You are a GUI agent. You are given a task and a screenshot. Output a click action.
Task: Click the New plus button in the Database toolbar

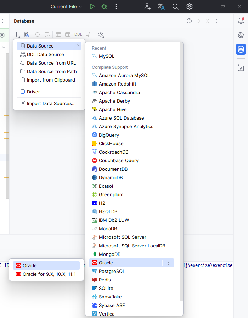tap(17, 34)
